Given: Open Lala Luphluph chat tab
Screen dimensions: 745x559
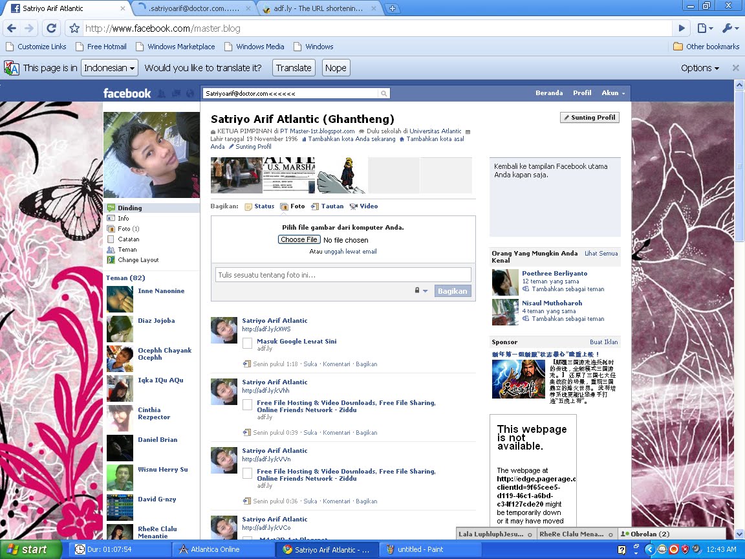Looking at the screenshot, I should click(495, 534).
